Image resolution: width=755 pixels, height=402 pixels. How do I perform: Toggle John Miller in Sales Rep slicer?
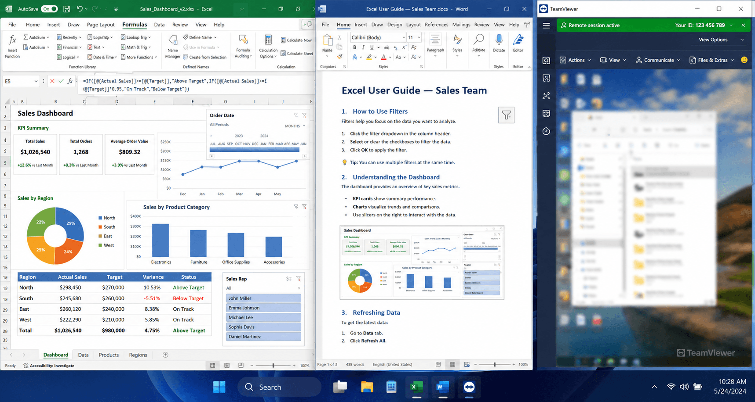(263, 298)
